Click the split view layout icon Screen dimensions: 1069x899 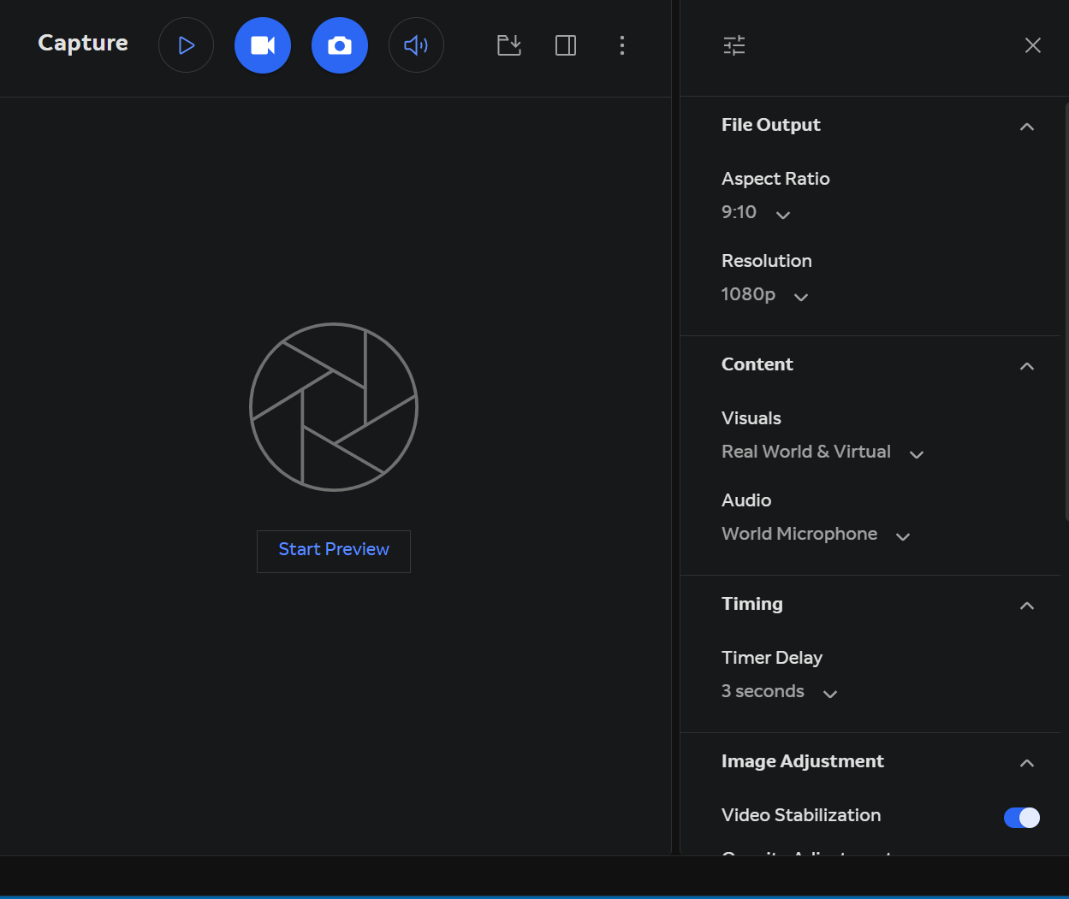[565, 45]
